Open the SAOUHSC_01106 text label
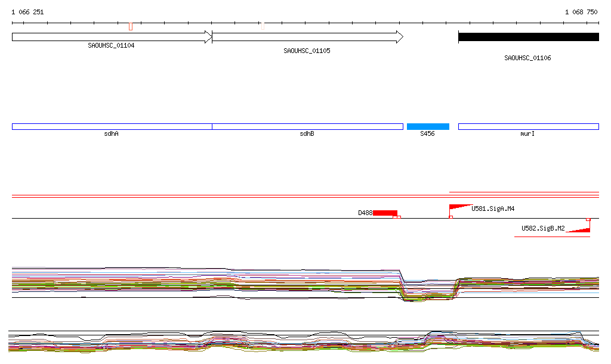The image size is (611, 364). pyautogui.click(x=527, y=58)
